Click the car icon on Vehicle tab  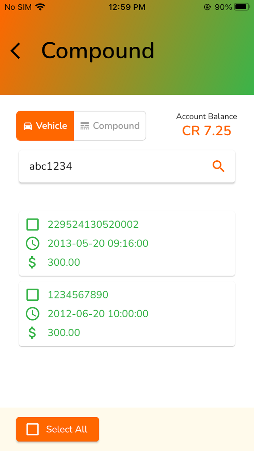(28, 126)
